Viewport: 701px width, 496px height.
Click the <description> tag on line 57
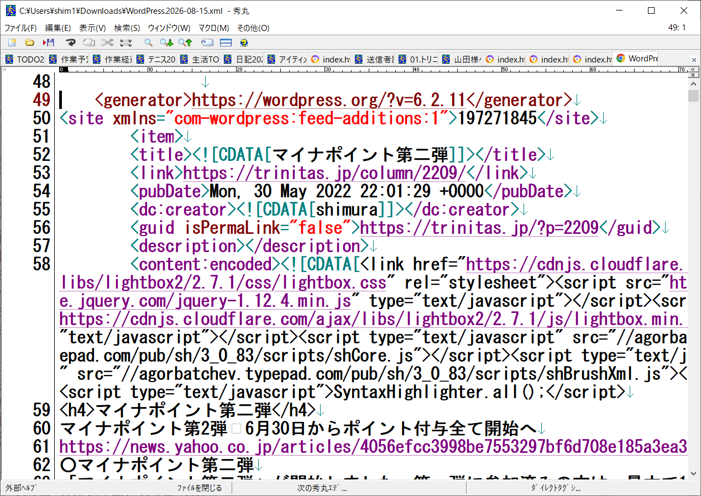tap(187, 246)
